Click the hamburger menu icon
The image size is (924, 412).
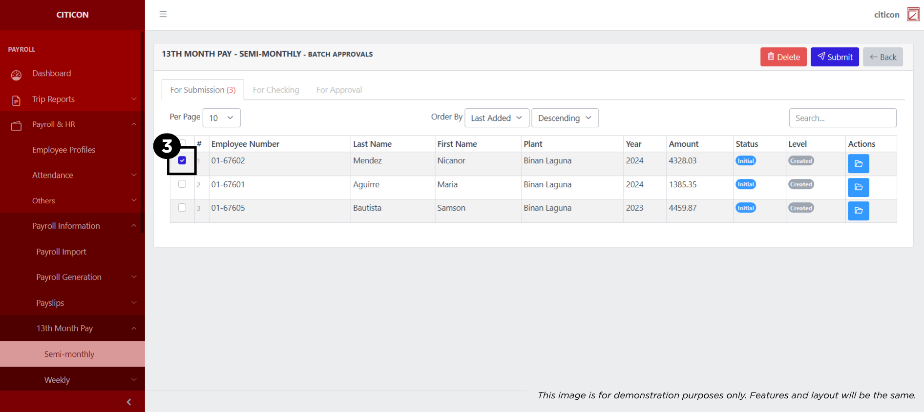tap(163, 14)
